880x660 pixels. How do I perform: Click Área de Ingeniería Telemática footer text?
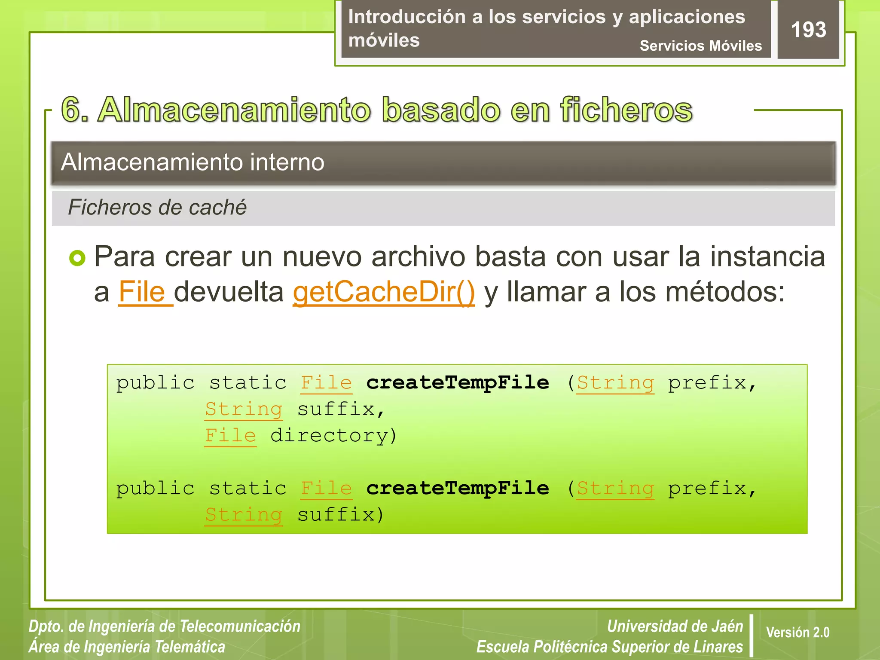[127, 647]
